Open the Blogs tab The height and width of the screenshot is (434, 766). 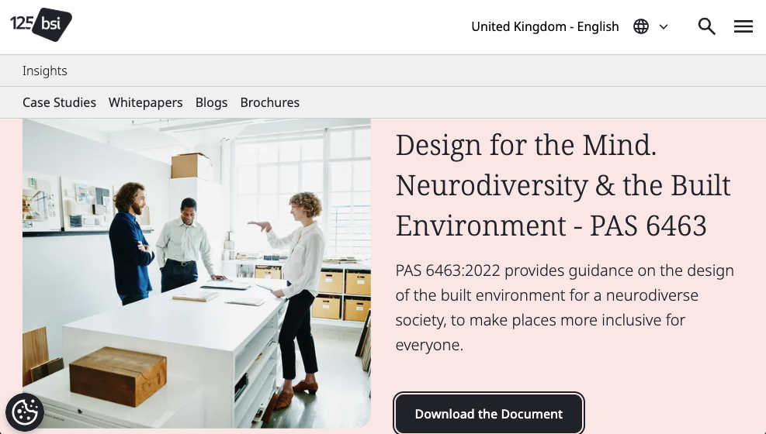tap(212, 102)
